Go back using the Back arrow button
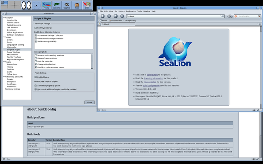This screenshot has height=164, width=263. (x=102, y=16)
